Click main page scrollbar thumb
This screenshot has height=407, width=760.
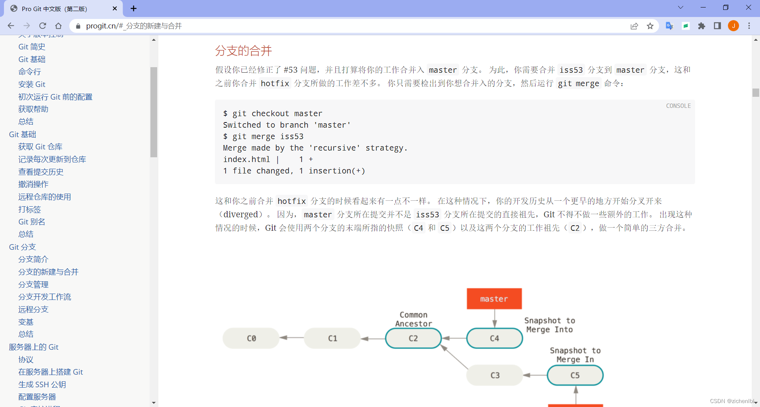756,92
